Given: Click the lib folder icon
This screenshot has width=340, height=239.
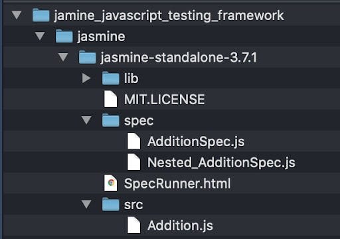Looking at the screenshot, I should (111, 78).
